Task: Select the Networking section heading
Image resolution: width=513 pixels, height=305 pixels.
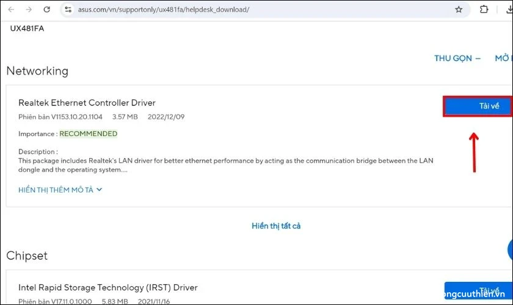Action: [x=37, y=71]
